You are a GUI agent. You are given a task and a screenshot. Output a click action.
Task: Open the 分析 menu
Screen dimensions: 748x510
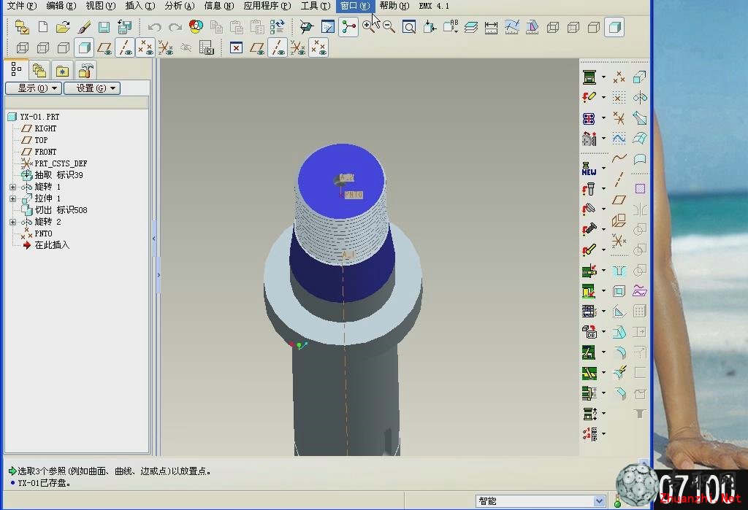(180, 6)
